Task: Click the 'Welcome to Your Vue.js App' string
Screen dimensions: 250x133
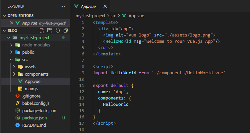Action: point(180,41)
